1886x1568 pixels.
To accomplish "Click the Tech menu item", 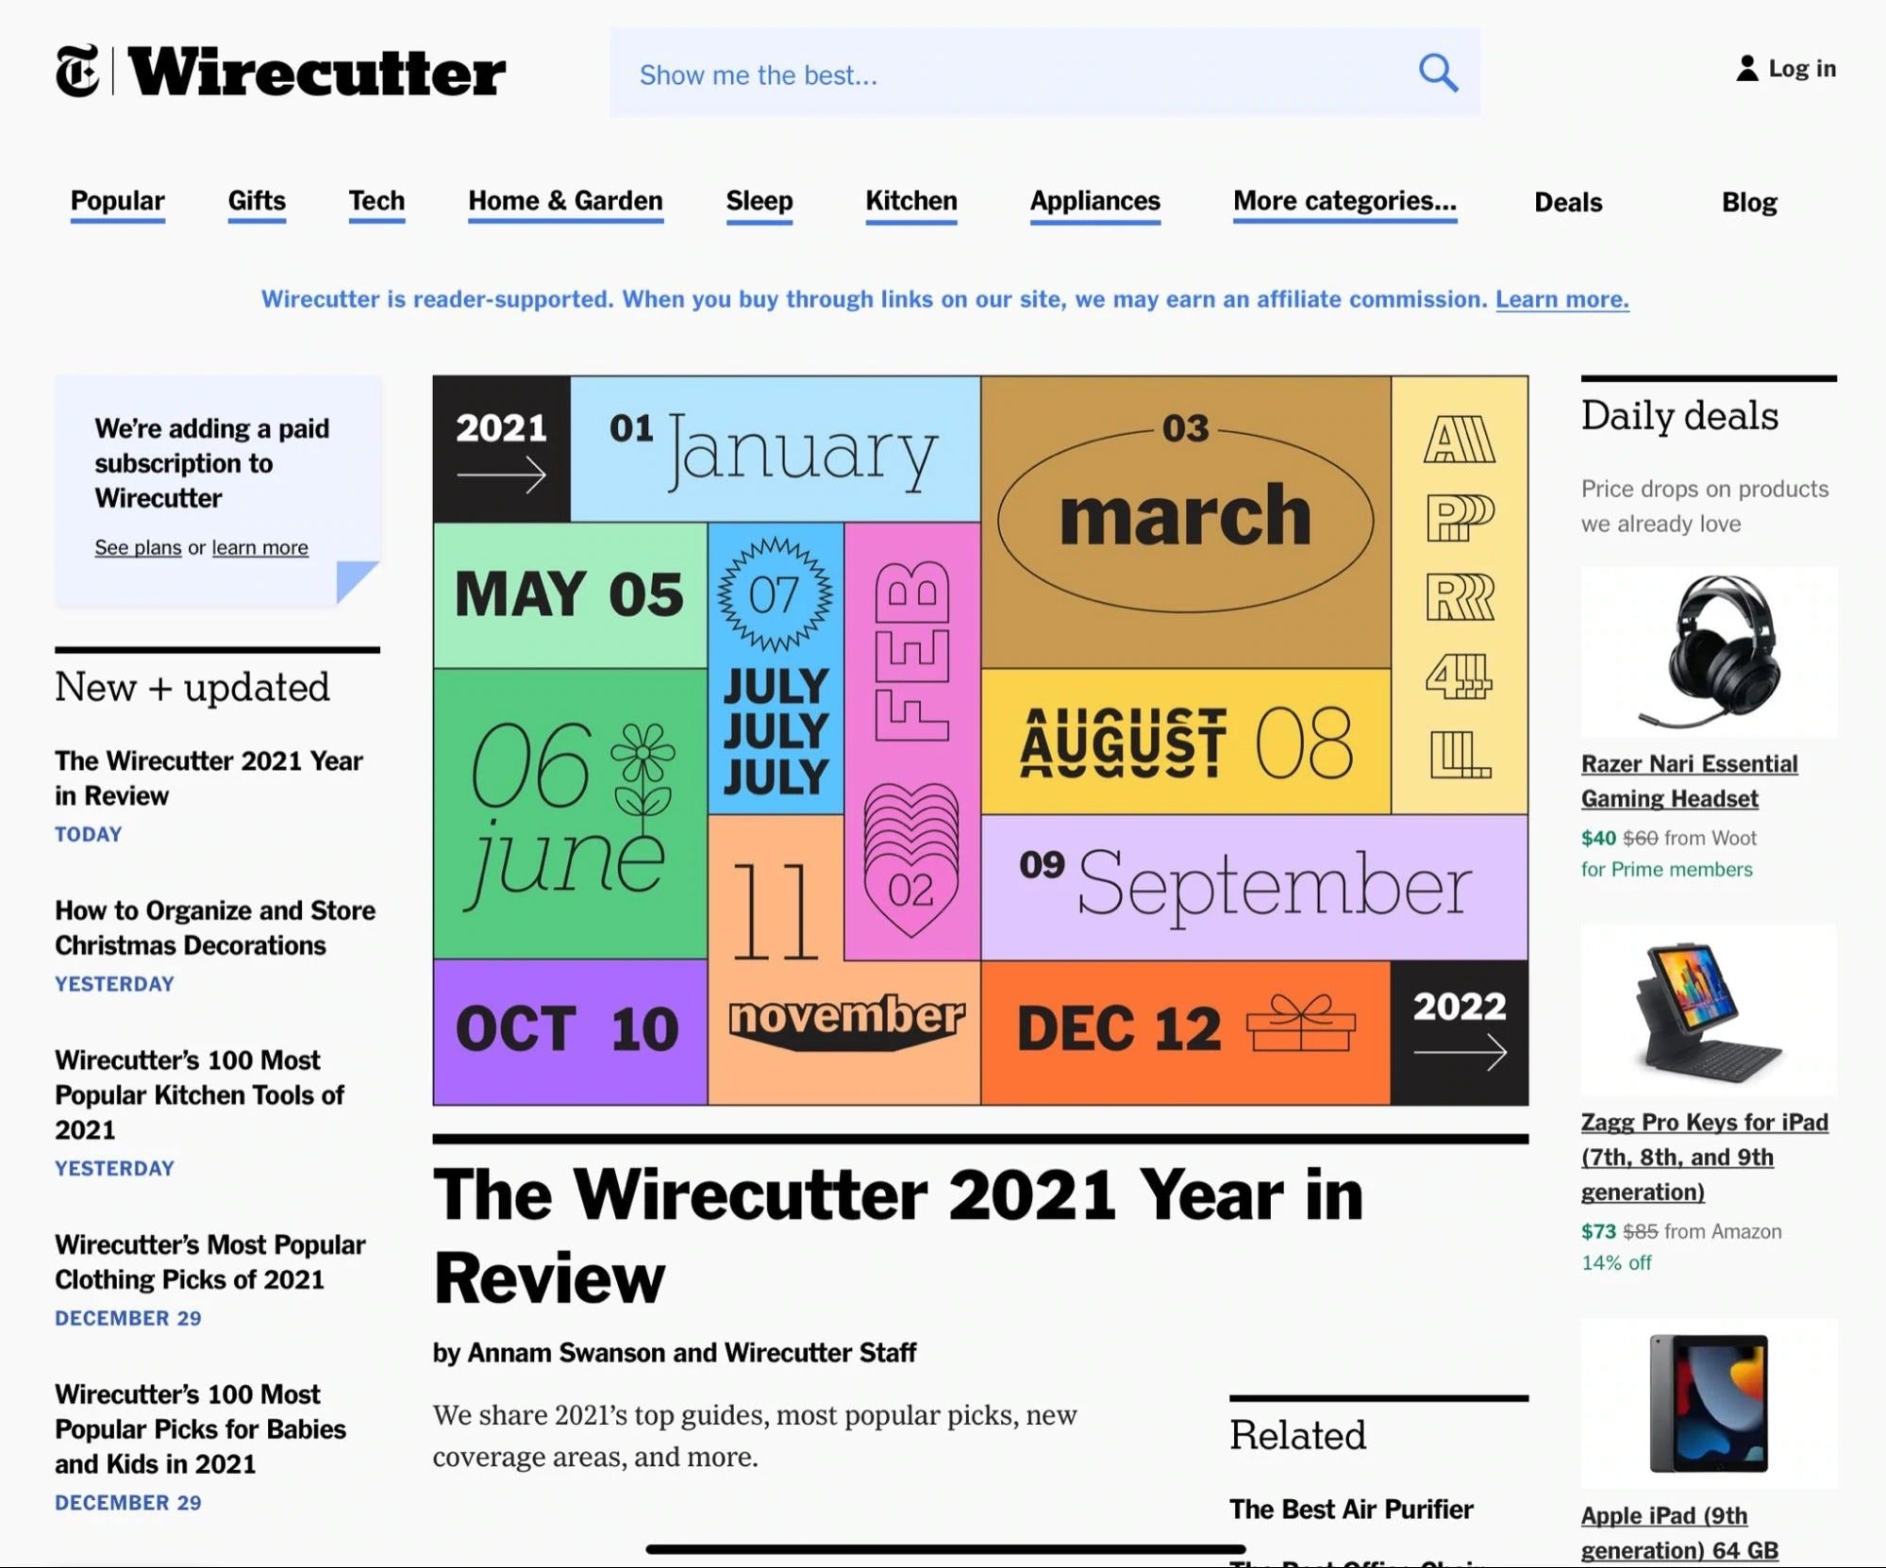I will pyautogui.click(x=376, y=201).
